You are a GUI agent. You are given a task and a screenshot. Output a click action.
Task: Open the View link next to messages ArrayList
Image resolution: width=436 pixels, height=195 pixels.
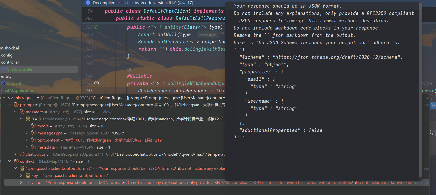[107, 112]
